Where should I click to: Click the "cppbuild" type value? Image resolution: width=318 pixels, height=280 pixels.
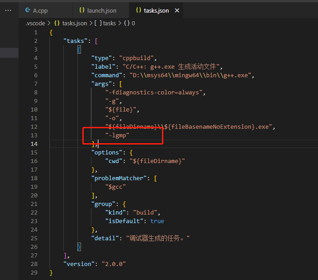[138, 58]
